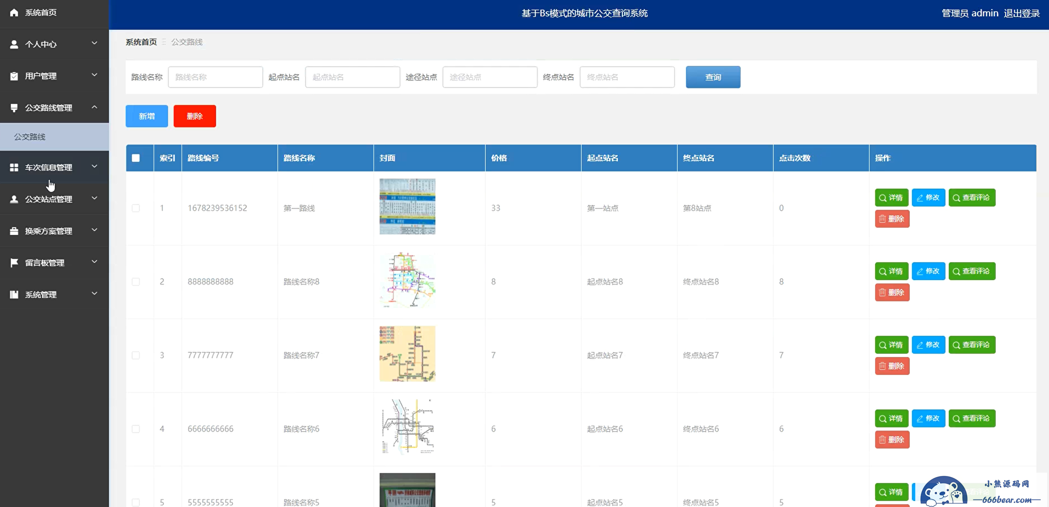Open 详情 for 路线名称7 row

(x=891, y=345)
